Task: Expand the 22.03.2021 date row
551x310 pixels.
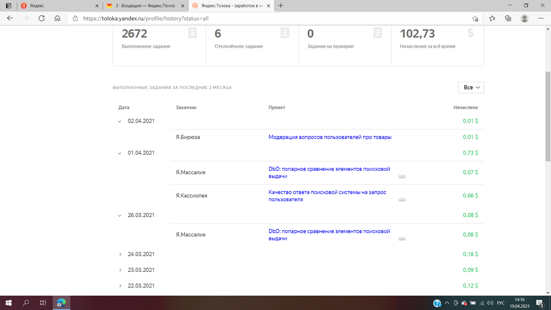Action: coord(120,286)
